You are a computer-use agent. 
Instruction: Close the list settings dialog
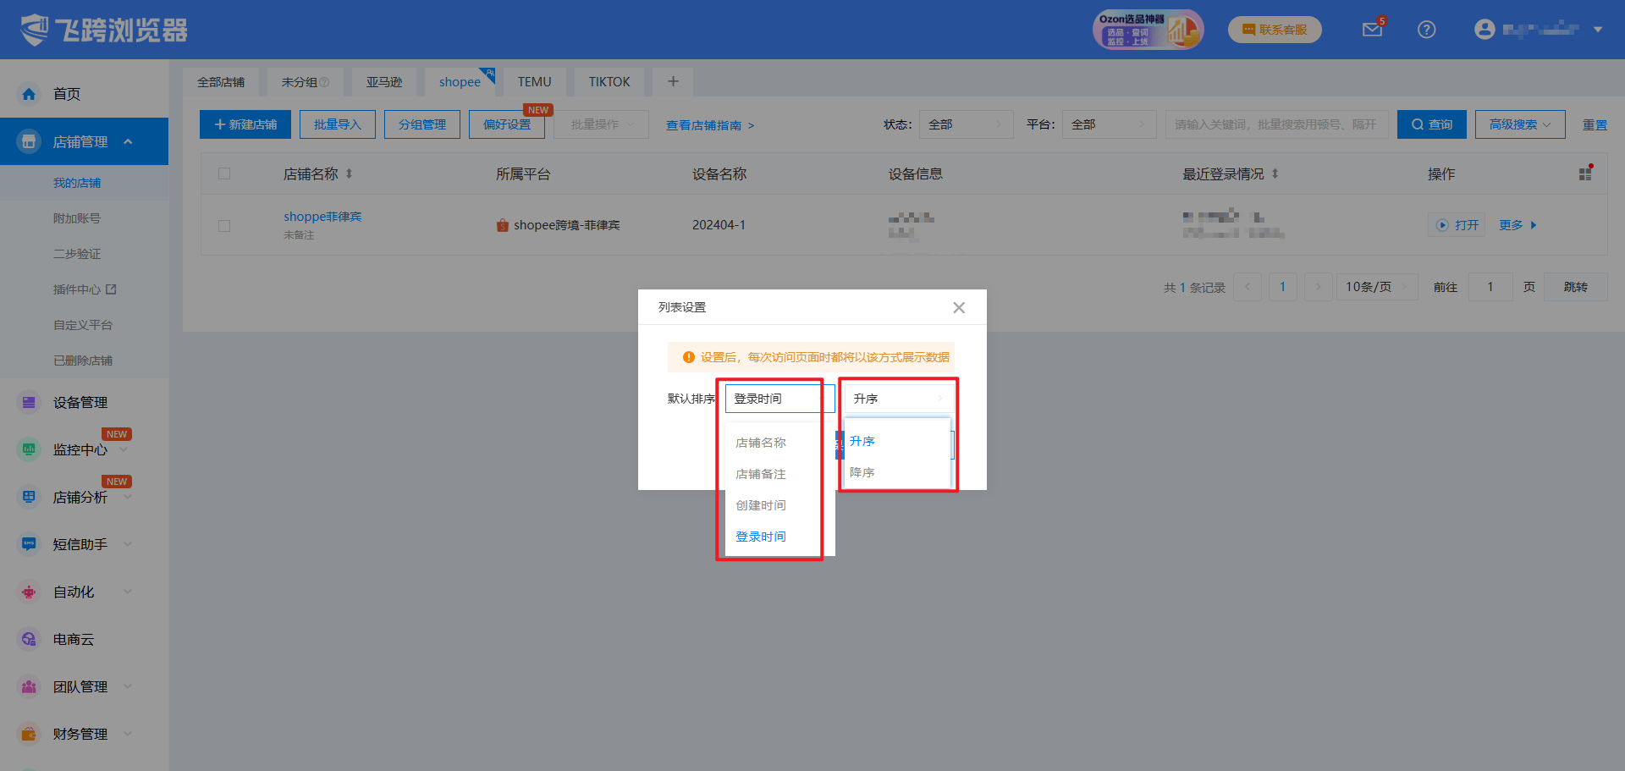(958, 308)
